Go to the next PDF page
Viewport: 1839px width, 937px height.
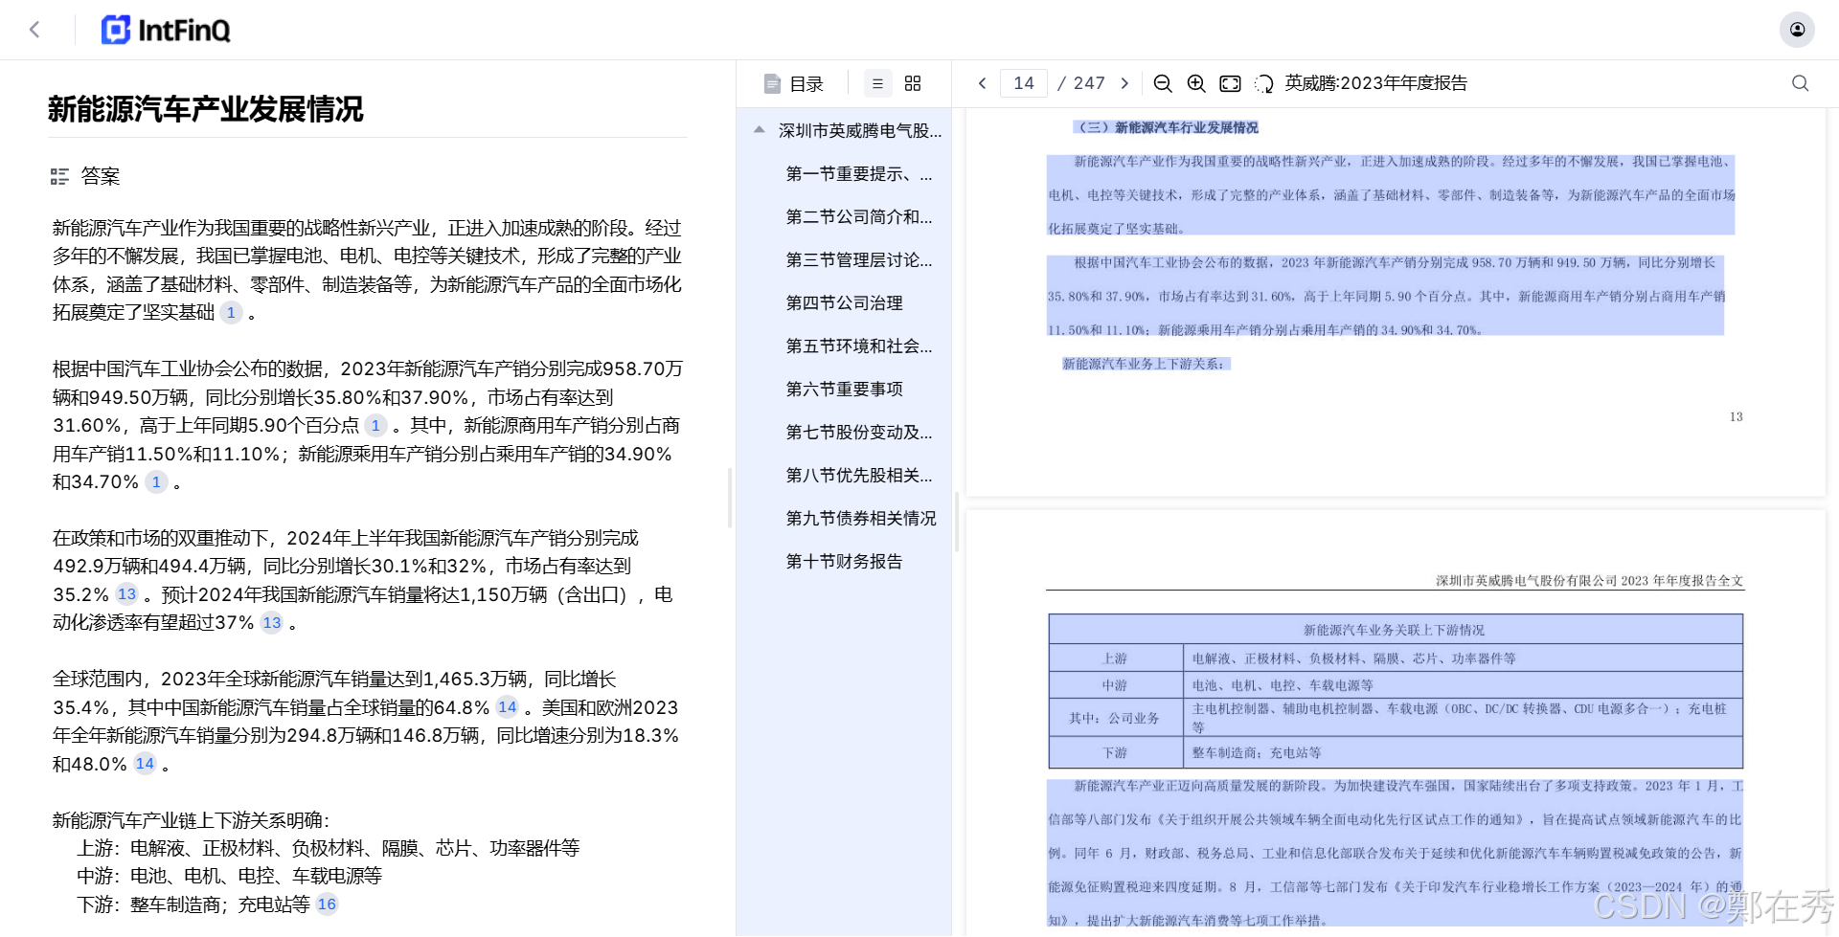pyautogui.click(x=1124, y=83)
